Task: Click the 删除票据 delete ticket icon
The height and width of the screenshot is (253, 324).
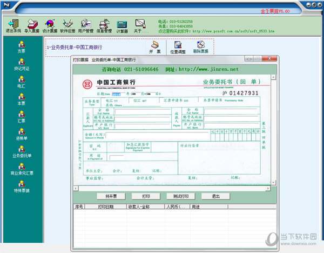Action: coord(201,47)
